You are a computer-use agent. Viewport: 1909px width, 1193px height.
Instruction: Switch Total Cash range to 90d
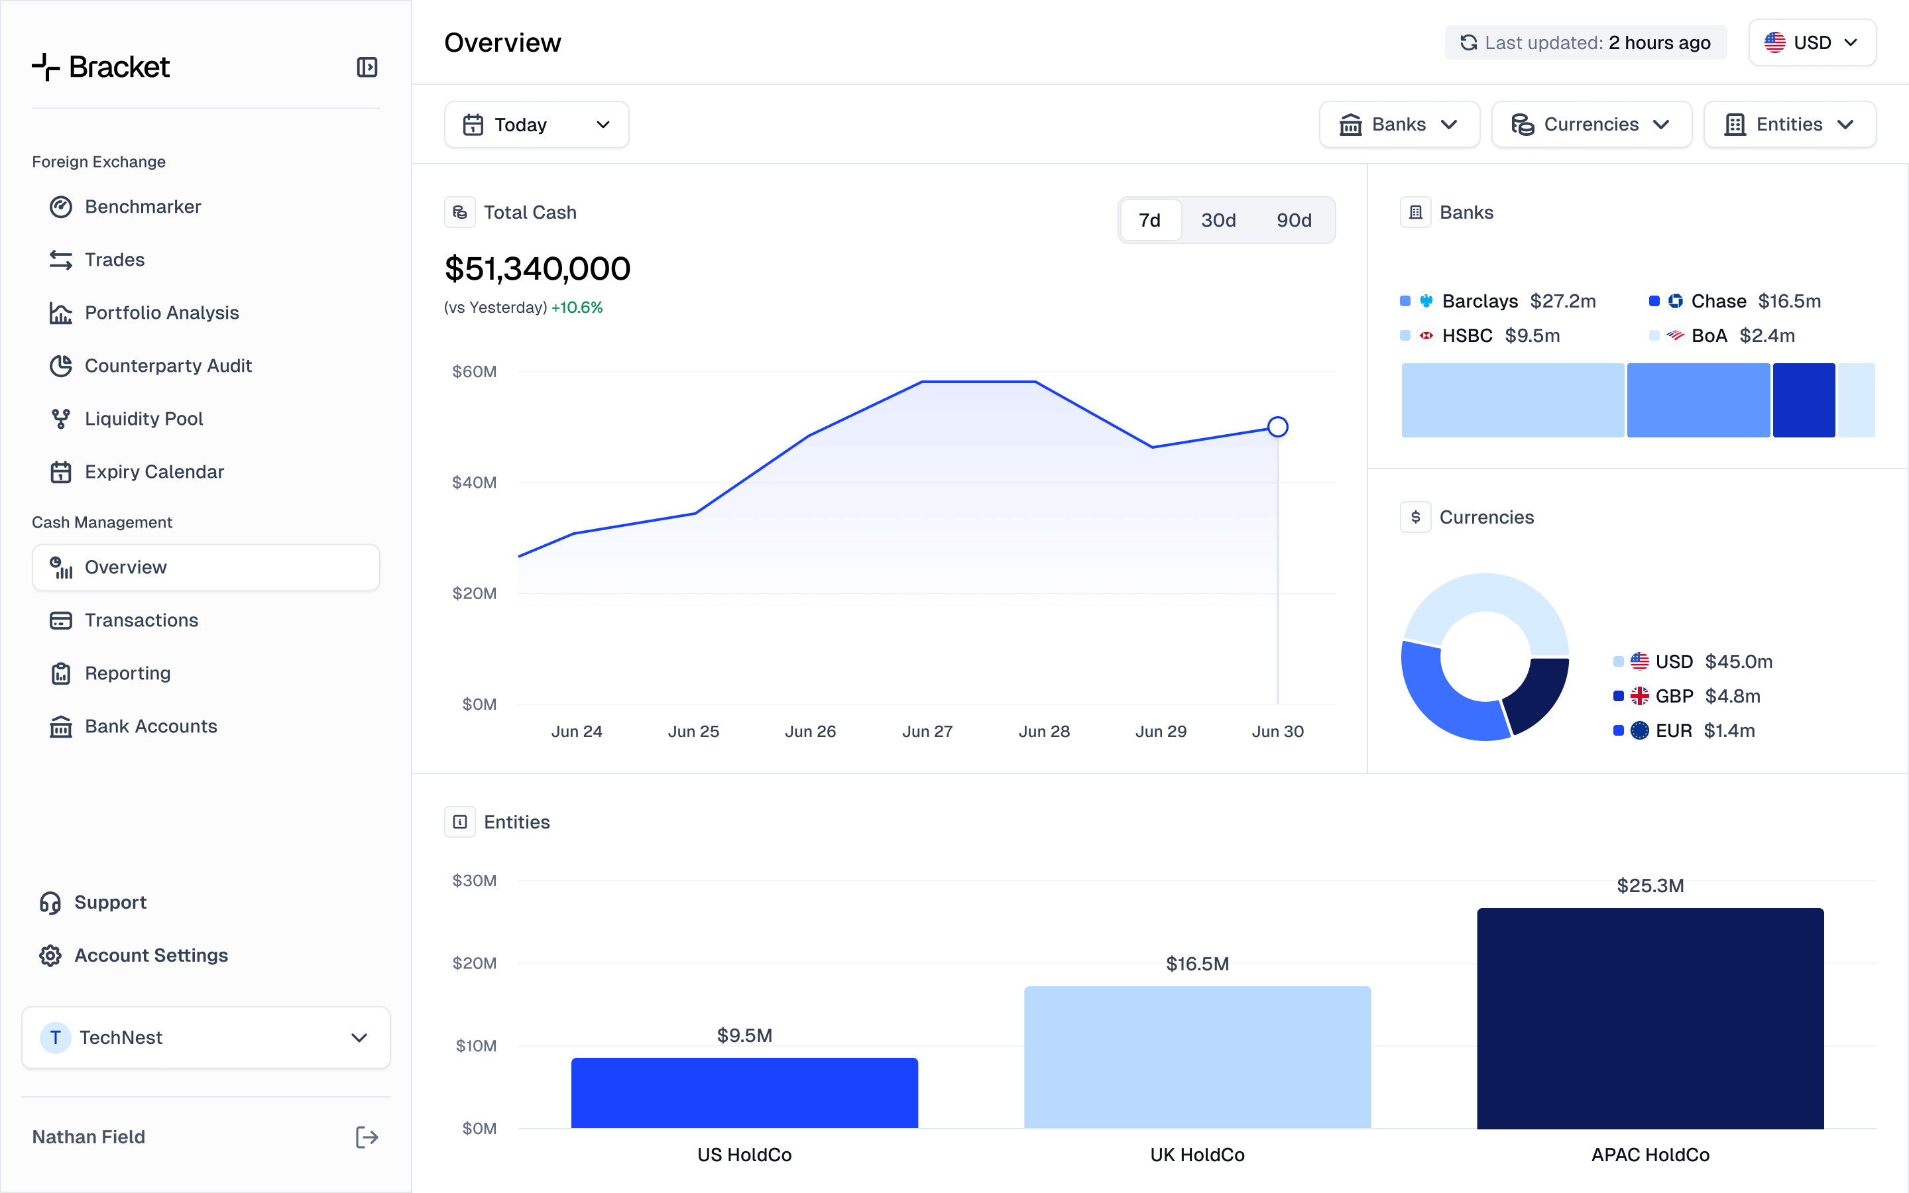point(1294,220)
